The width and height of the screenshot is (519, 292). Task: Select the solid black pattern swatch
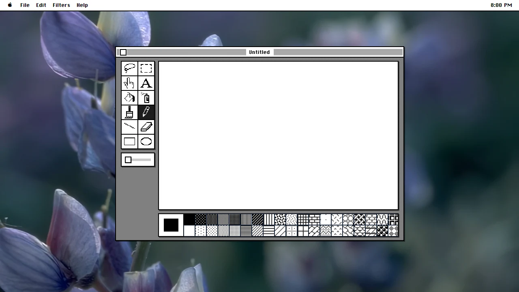pyautogui.click(x=189, y=219)
